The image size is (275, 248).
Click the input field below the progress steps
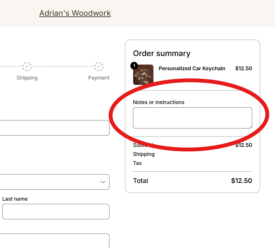54,128
